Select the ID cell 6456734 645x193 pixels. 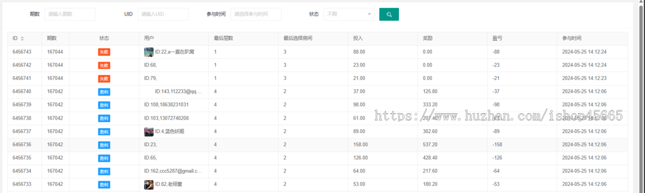coord(22,171)
